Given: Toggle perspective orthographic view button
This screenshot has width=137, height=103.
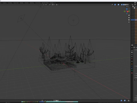Looking at the screenshot, I should tap(129, 22).
